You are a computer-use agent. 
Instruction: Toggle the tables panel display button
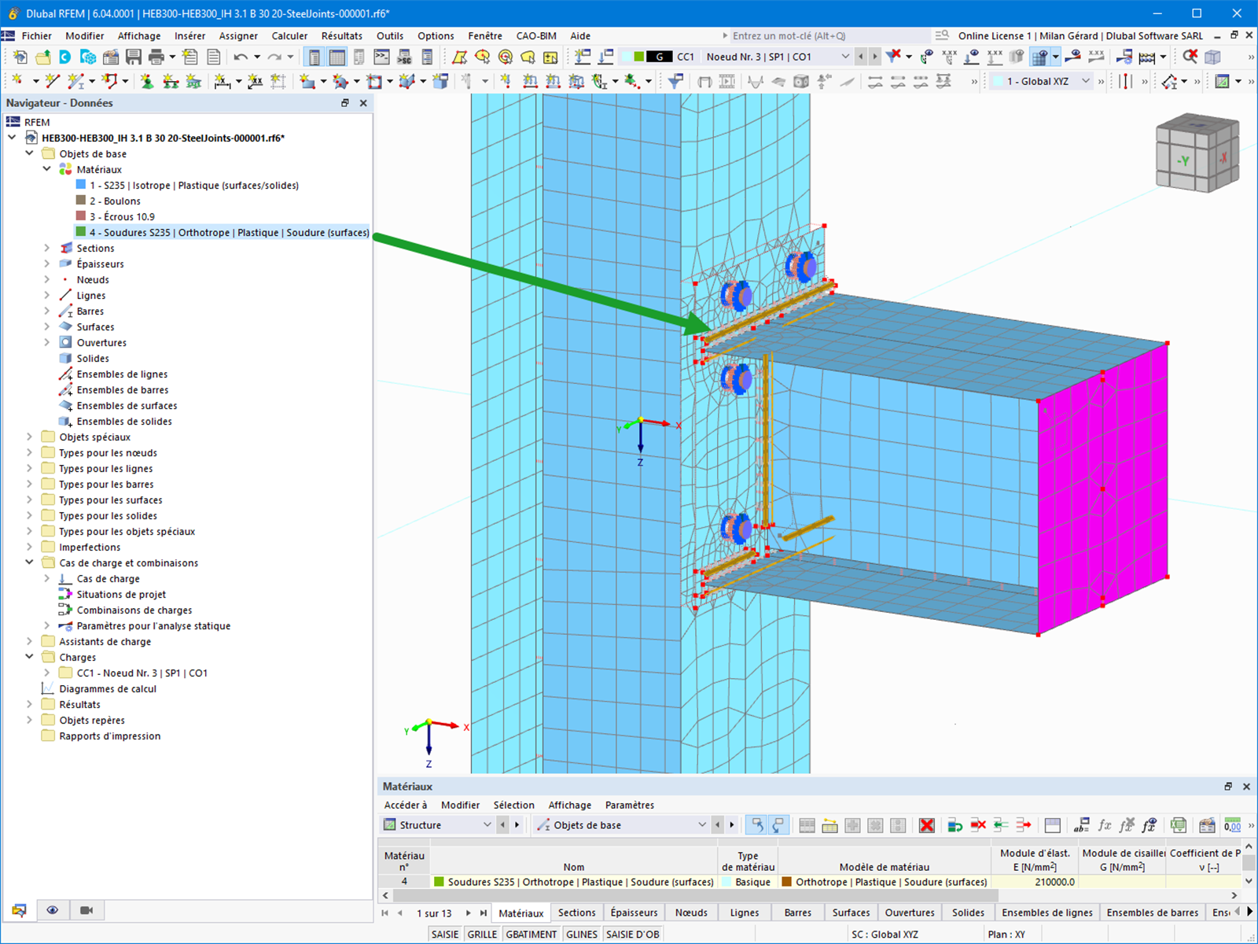coord(337,57)
